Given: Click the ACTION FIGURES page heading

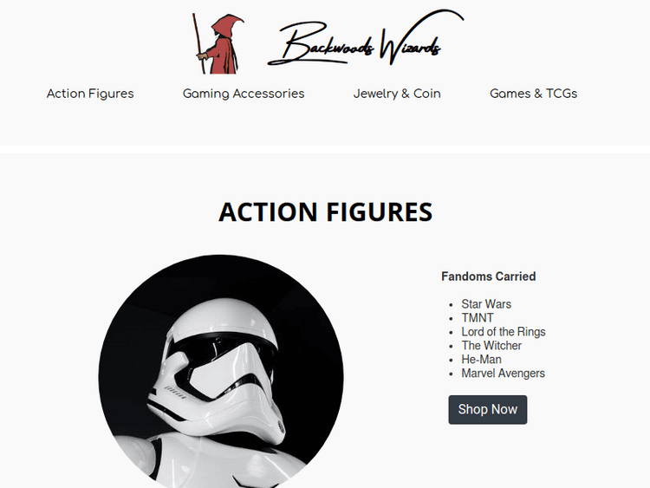Looking at the screenshot, I should tap(325, 211).
